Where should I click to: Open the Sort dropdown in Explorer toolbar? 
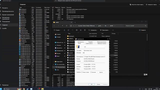pos(93,30)
